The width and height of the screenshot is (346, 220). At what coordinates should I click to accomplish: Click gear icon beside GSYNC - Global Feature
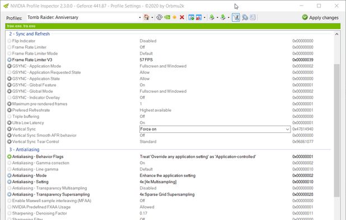[10, 85]
